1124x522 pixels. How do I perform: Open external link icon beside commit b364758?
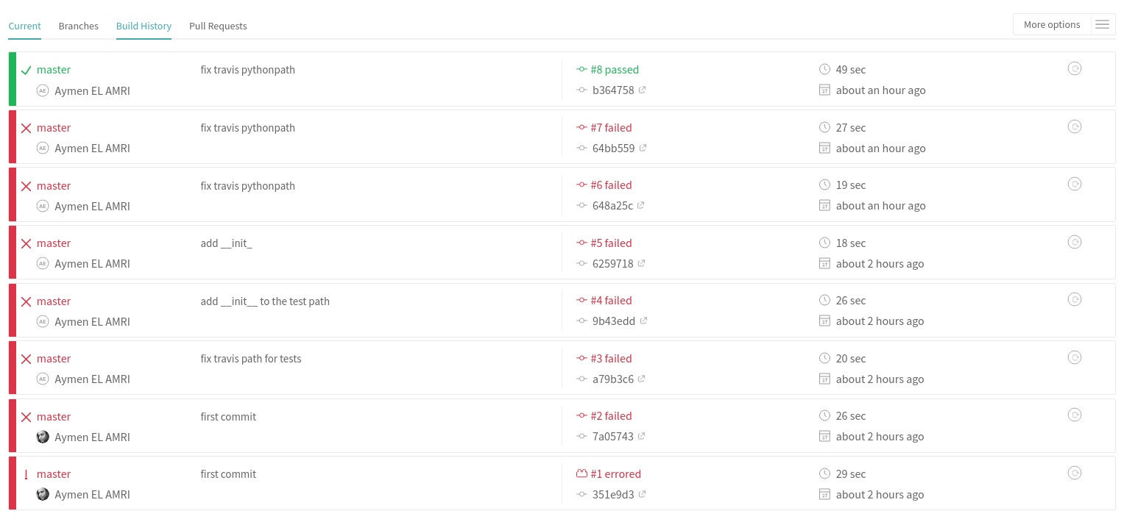click(x=642, y=90)
